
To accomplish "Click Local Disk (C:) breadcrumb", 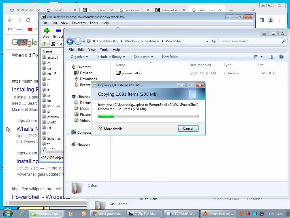I will 108,41.
